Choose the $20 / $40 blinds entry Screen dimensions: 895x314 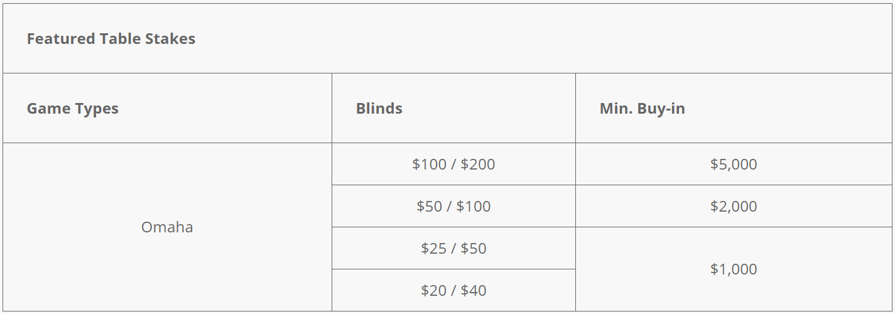(x=453, y=290)
